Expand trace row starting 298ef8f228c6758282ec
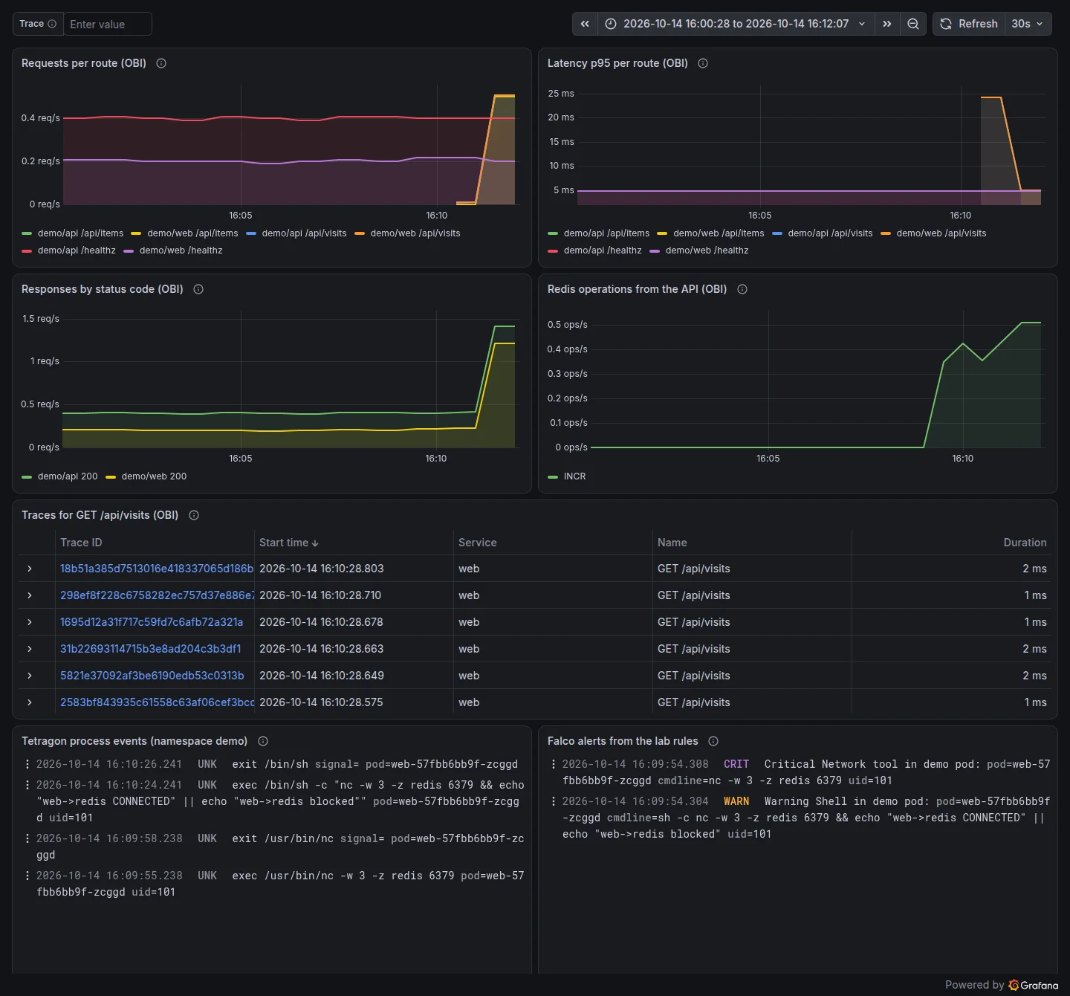Image resolution: width=1070 pixels, height=996 pixels. [30, 595]
